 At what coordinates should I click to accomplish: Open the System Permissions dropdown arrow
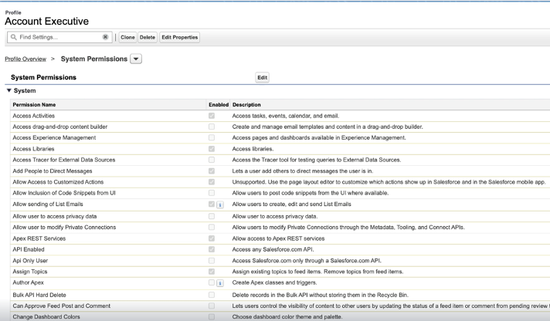pyautogui.click(x=136, y=59)
